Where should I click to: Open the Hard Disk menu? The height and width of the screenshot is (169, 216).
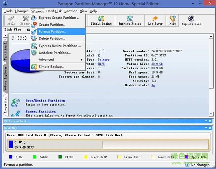click(54, 11)
